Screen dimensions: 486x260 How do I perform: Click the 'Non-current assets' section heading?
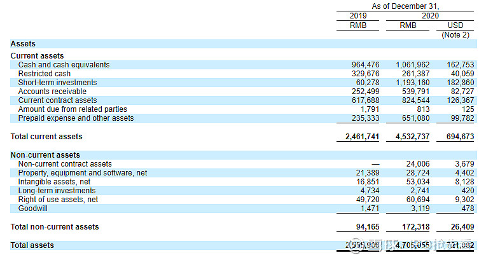(45, 155)
